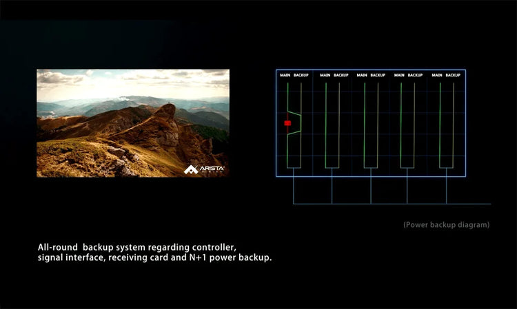517x309 pixels.
Task: Open the mountain landscape video thumbnail
Action: (x=132, y=123)
